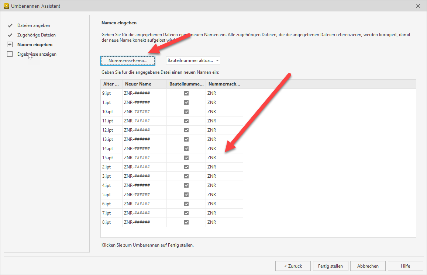Select Nummernschema cell for 2.ipt row
Viewport: 427px width, 275px height.
(224, 167)
